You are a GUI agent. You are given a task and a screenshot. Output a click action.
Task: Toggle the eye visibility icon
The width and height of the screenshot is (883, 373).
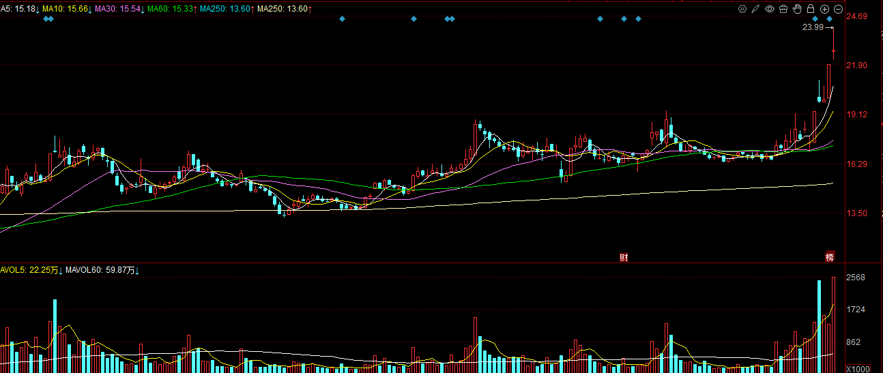pos(770,9)
